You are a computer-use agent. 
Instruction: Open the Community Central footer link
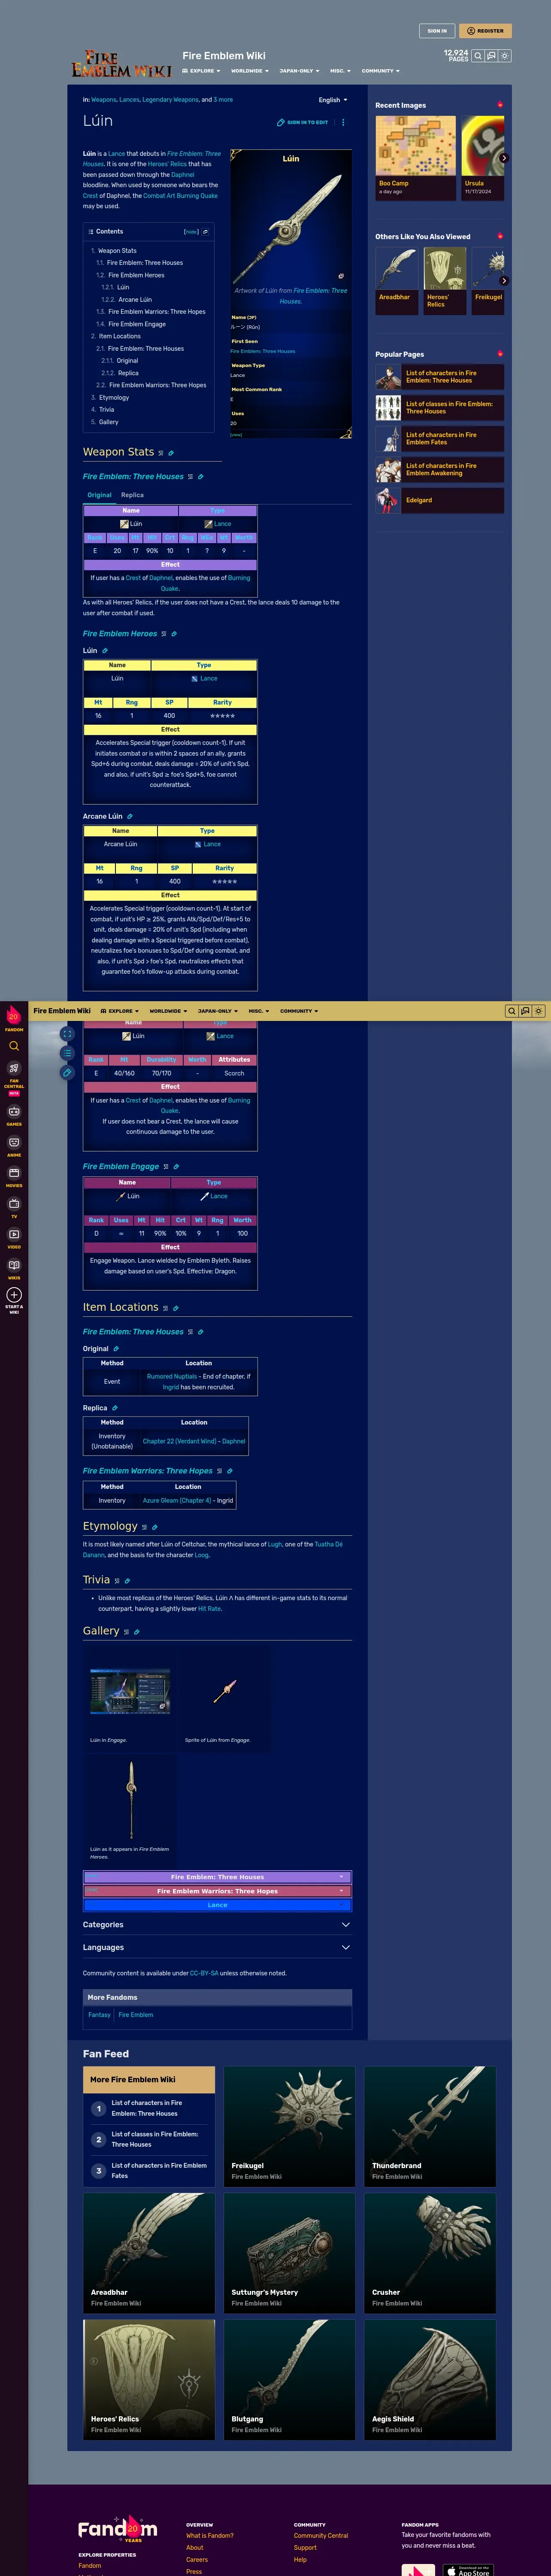(321, 2536)
